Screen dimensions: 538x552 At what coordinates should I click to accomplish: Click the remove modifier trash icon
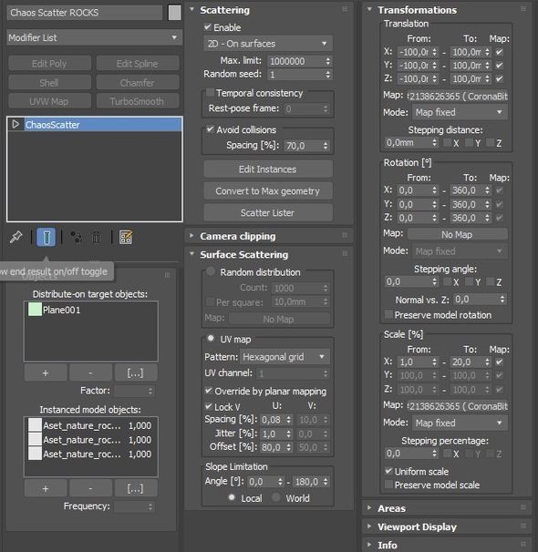96,237
